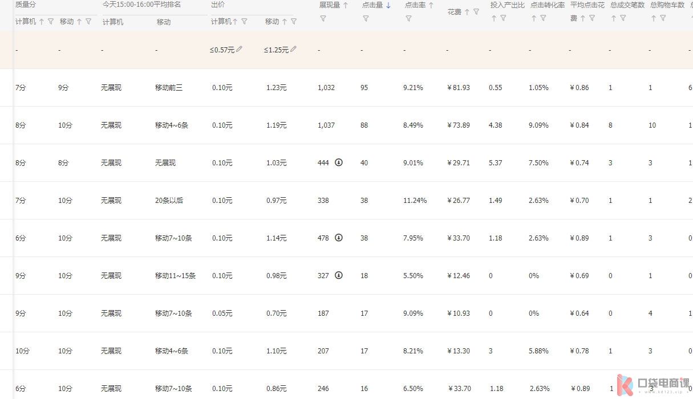Click the 今天15:00-16:00平均排名 column header

pyautogui.click(x=141, y=5)
